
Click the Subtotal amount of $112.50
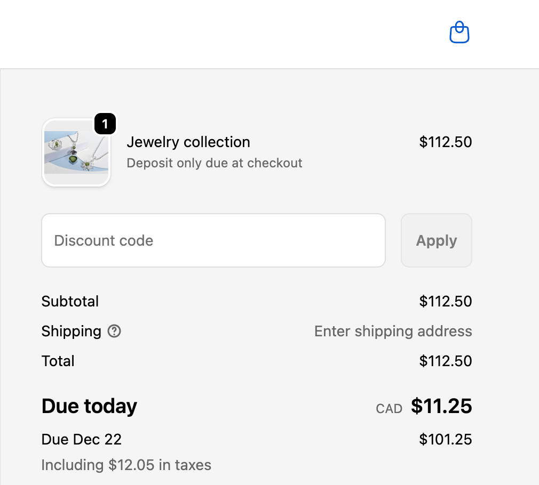tap(446, 301)
